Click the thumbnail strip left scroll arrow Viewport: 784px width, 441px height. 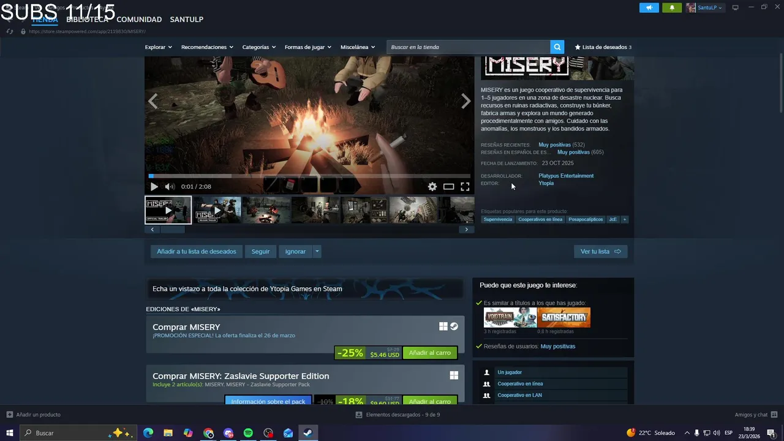pyautogui.click(x=152, y=230)
